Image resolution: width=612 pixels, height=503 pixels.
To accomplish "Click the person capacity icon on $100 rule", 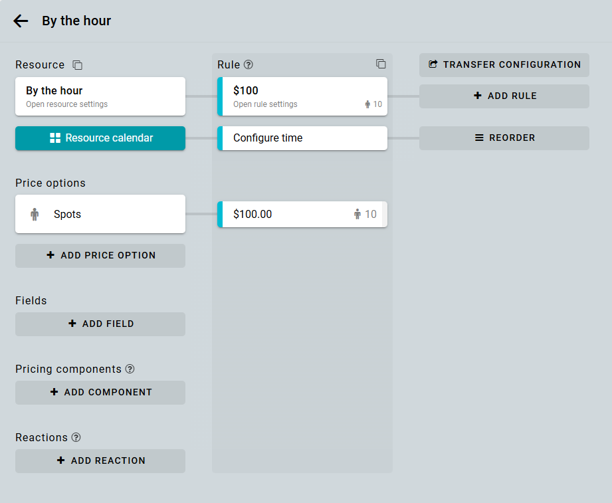I will pos(367,104).
